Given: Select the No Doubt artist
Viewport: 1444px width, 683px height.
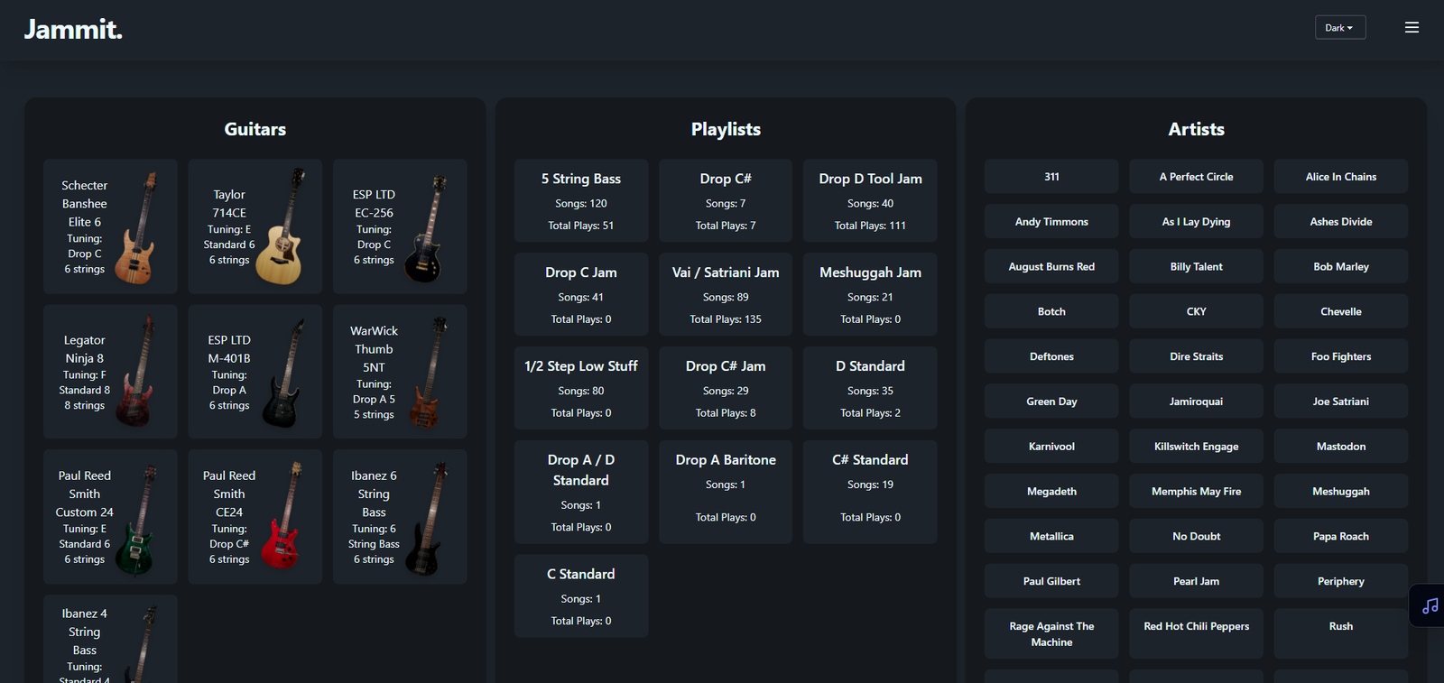Looking at the screenshot, I should (x=1196, y=536).
